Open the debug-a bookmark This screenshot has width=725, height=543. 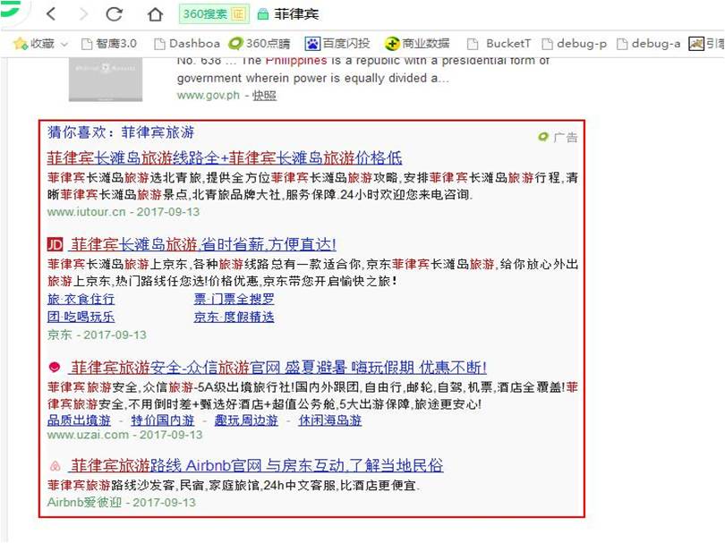pos(649,44)
